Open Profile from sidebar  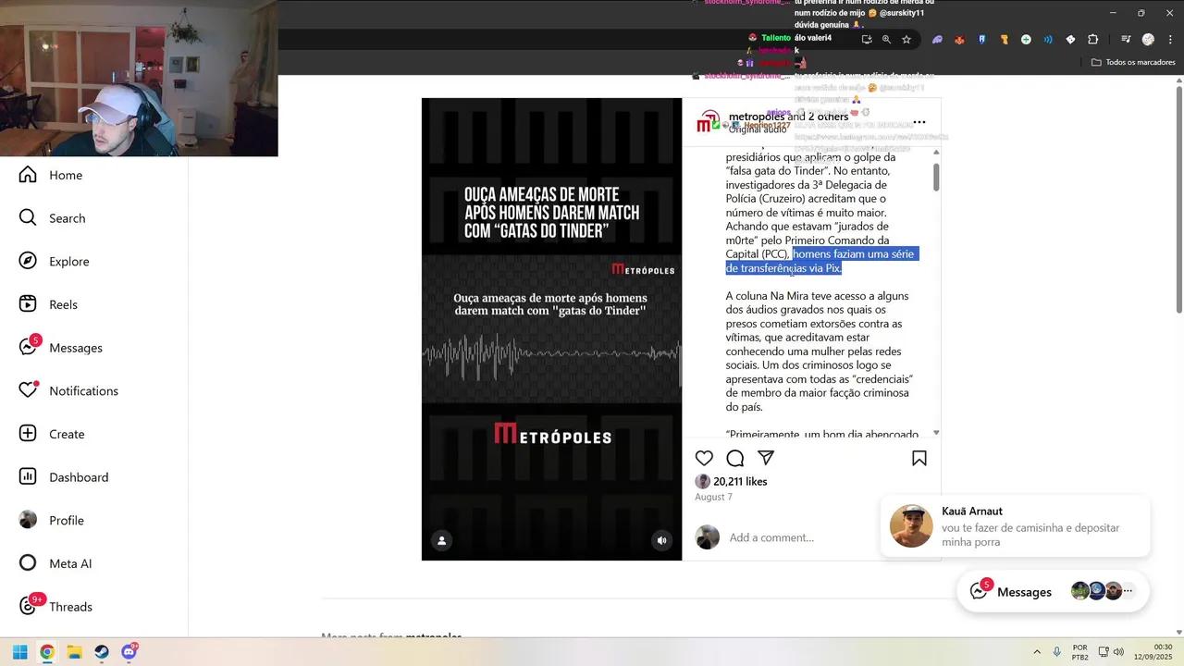point(53,521)
